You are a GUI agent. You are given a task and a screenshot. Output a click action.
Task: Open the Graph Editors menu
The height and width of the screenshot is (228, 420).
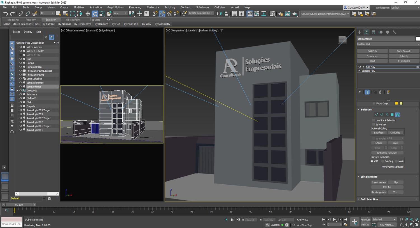pos(115,7)
